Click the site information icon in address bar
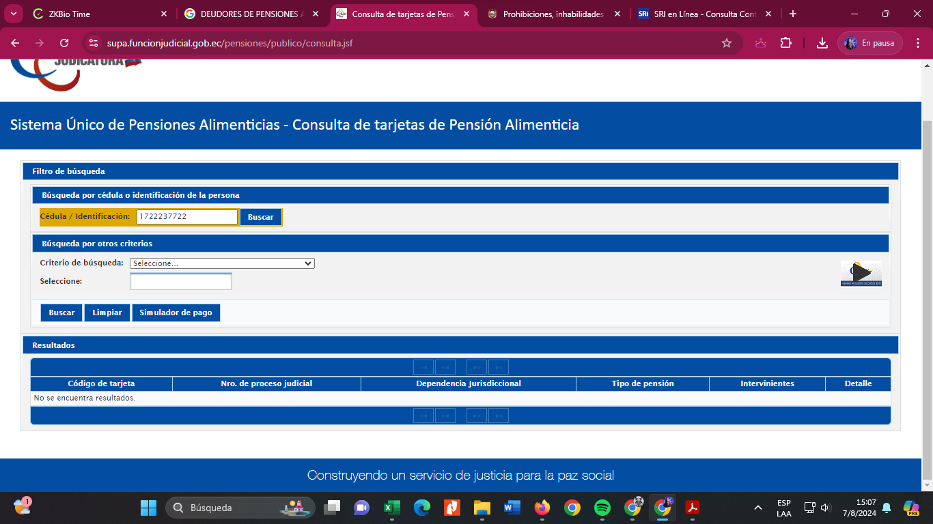Viewport: 933px width, 524px height. pos(94,43)
